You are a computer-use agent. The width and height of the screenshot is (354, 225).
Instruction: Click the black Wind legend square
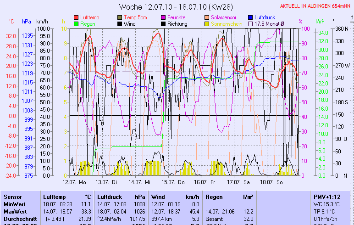120,24
